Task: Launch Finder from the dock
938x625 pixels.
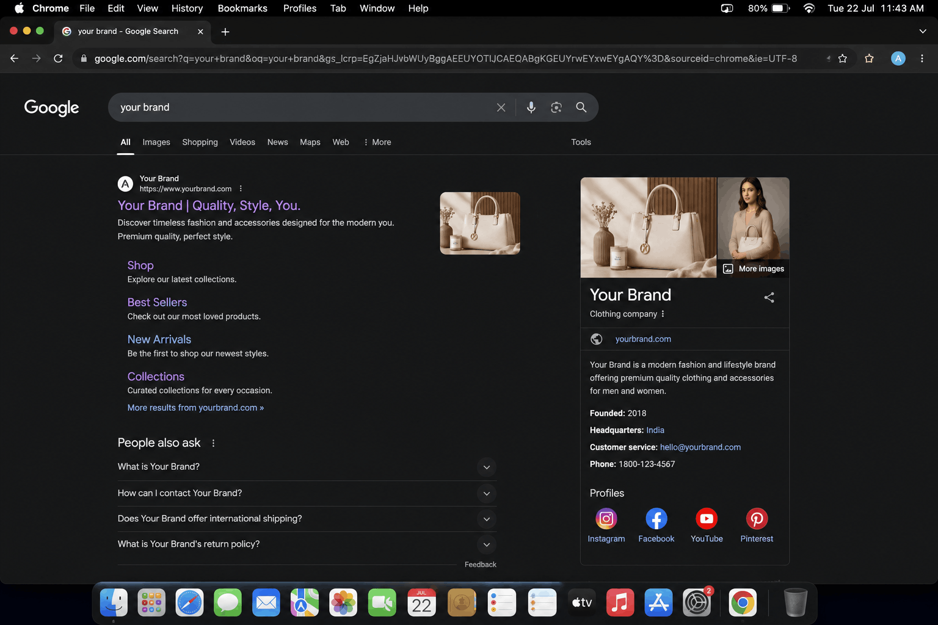Action: point(114,603)
